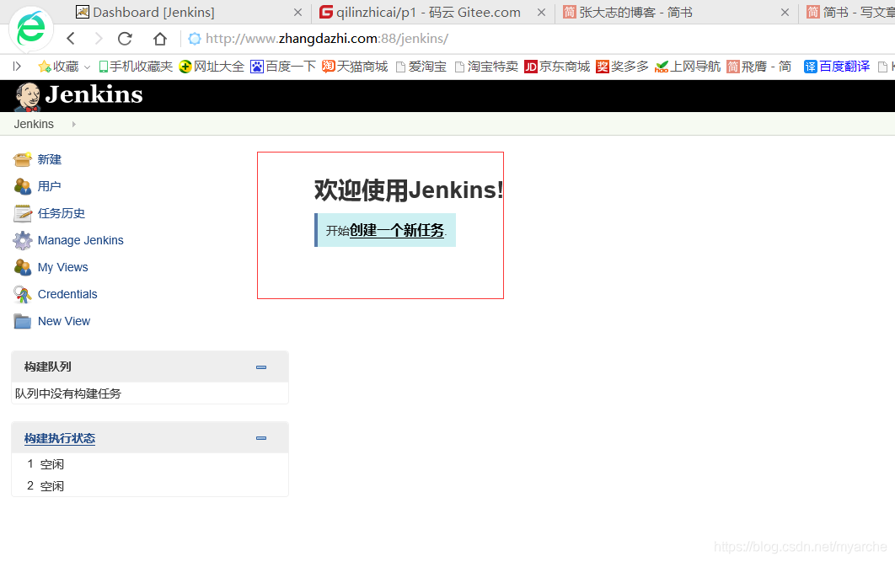The width and height of the screenshot is (895, 562).
Task: Open 飛鷹 - 简 bookmark
Action: [x=759, y=67]
